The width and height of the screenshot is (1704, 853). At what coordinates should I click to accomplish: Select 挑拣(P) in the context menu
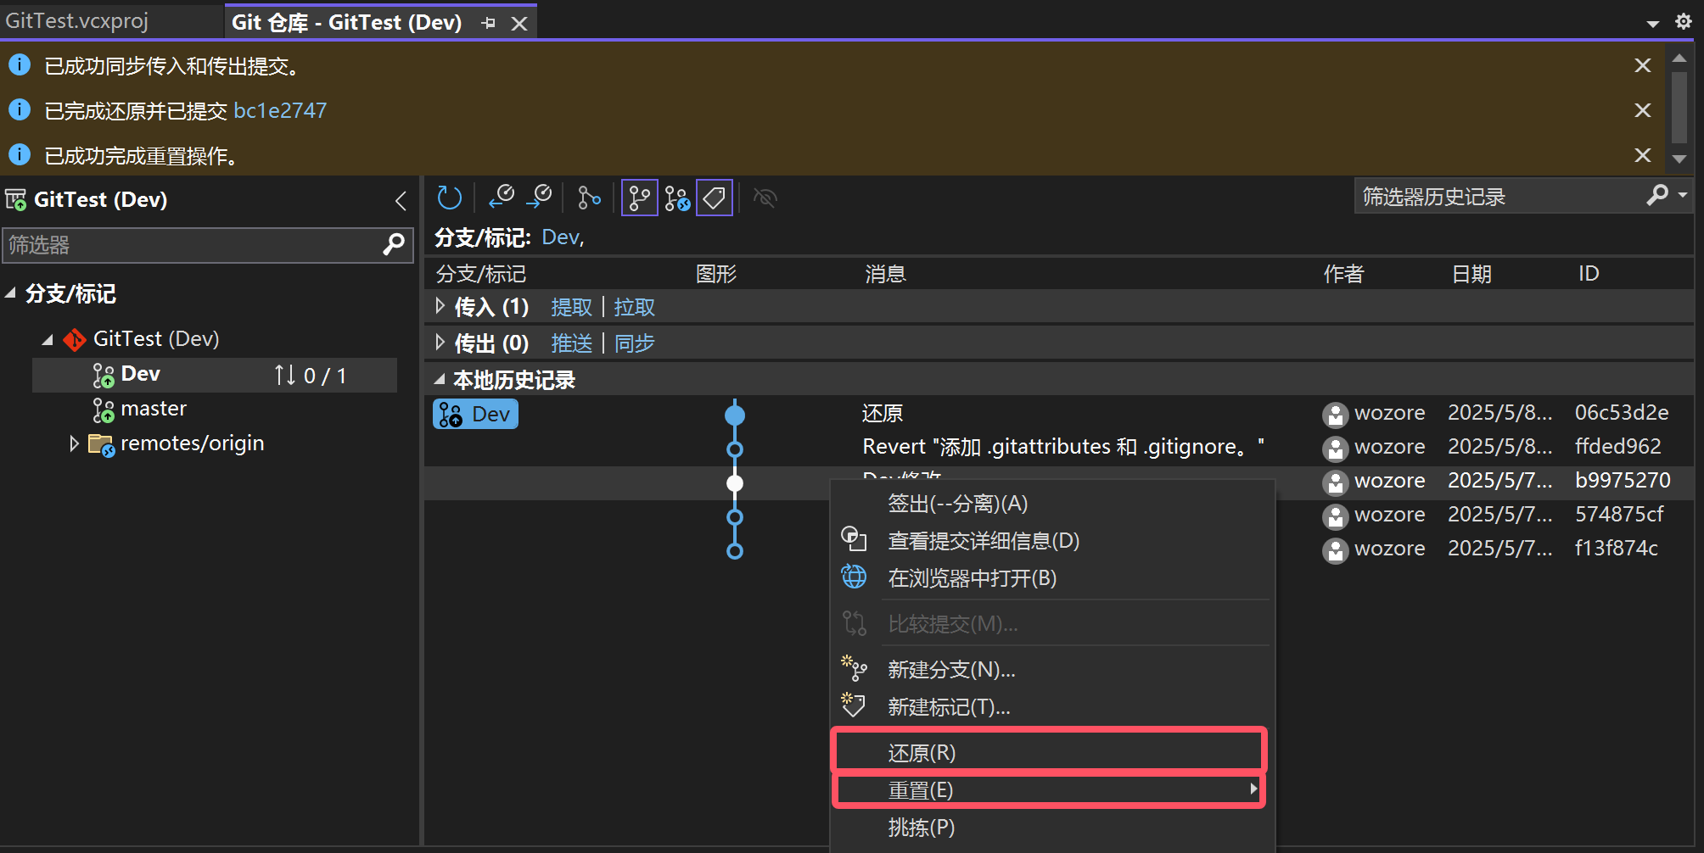(922, 827)
